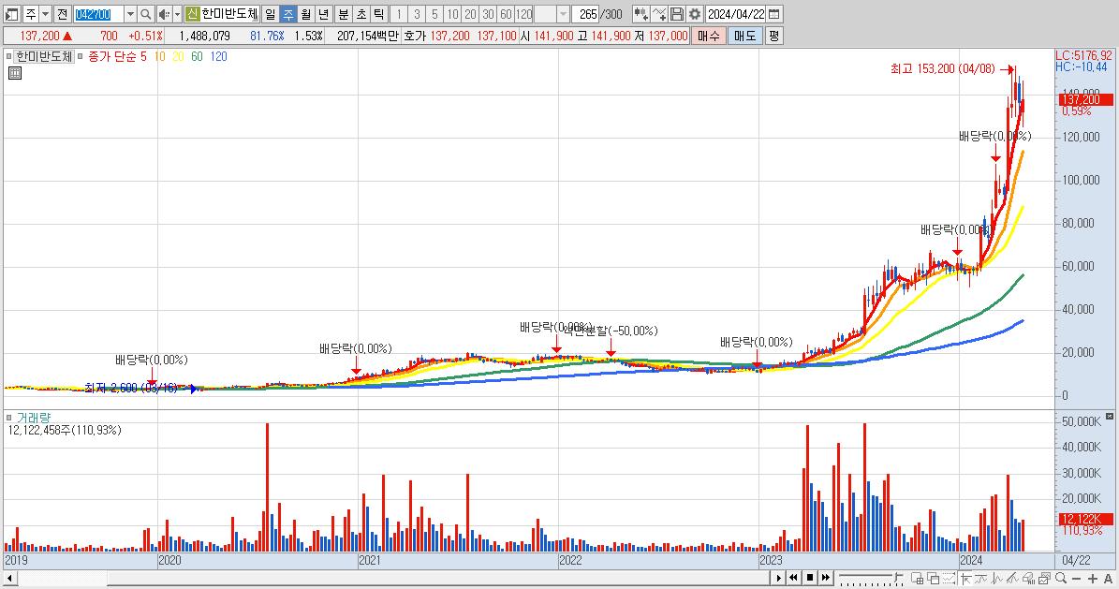Image resolution: width=1119 pixels, height=589 pixels.
Task: Select 주 weekly chart period
Action: 287,14
